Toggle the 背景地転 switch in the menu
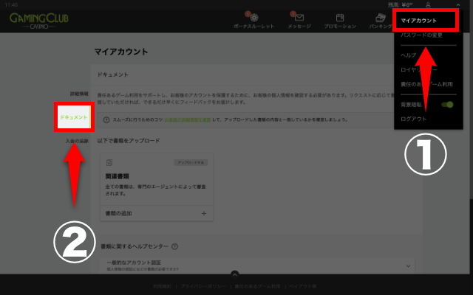Viewport: 473px width, 295px height. coord(447,105)
